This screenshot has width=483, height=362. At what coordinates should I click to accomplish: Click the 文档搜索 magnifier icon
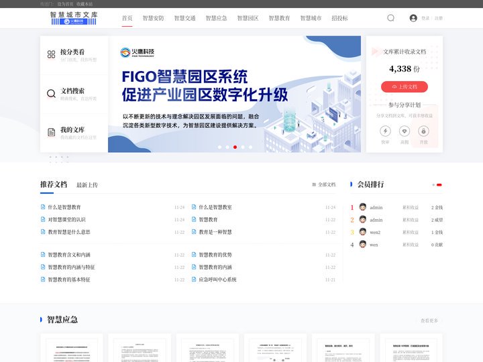[51, 93]
